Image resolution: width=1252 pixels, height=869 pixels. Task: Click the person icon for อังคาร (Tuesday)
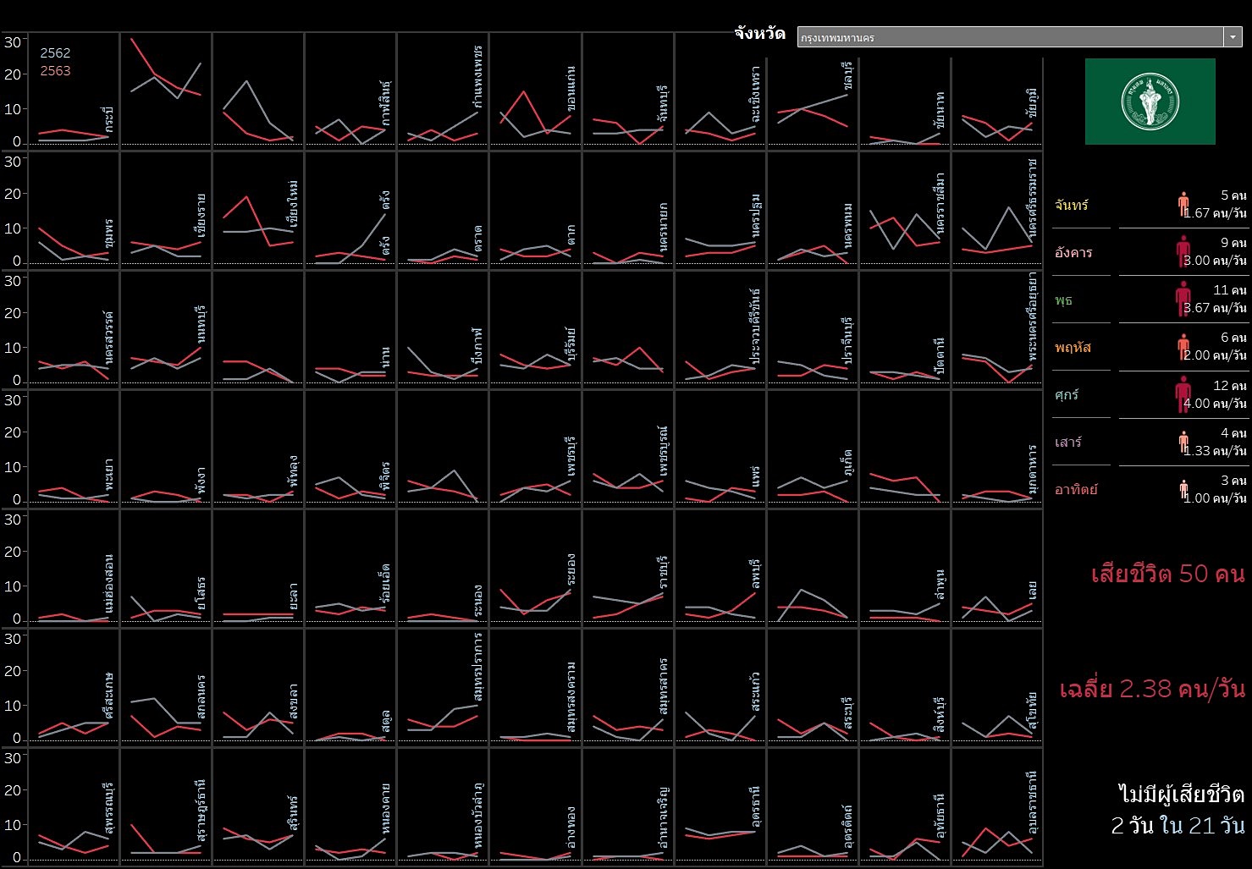click(1183, 252)
